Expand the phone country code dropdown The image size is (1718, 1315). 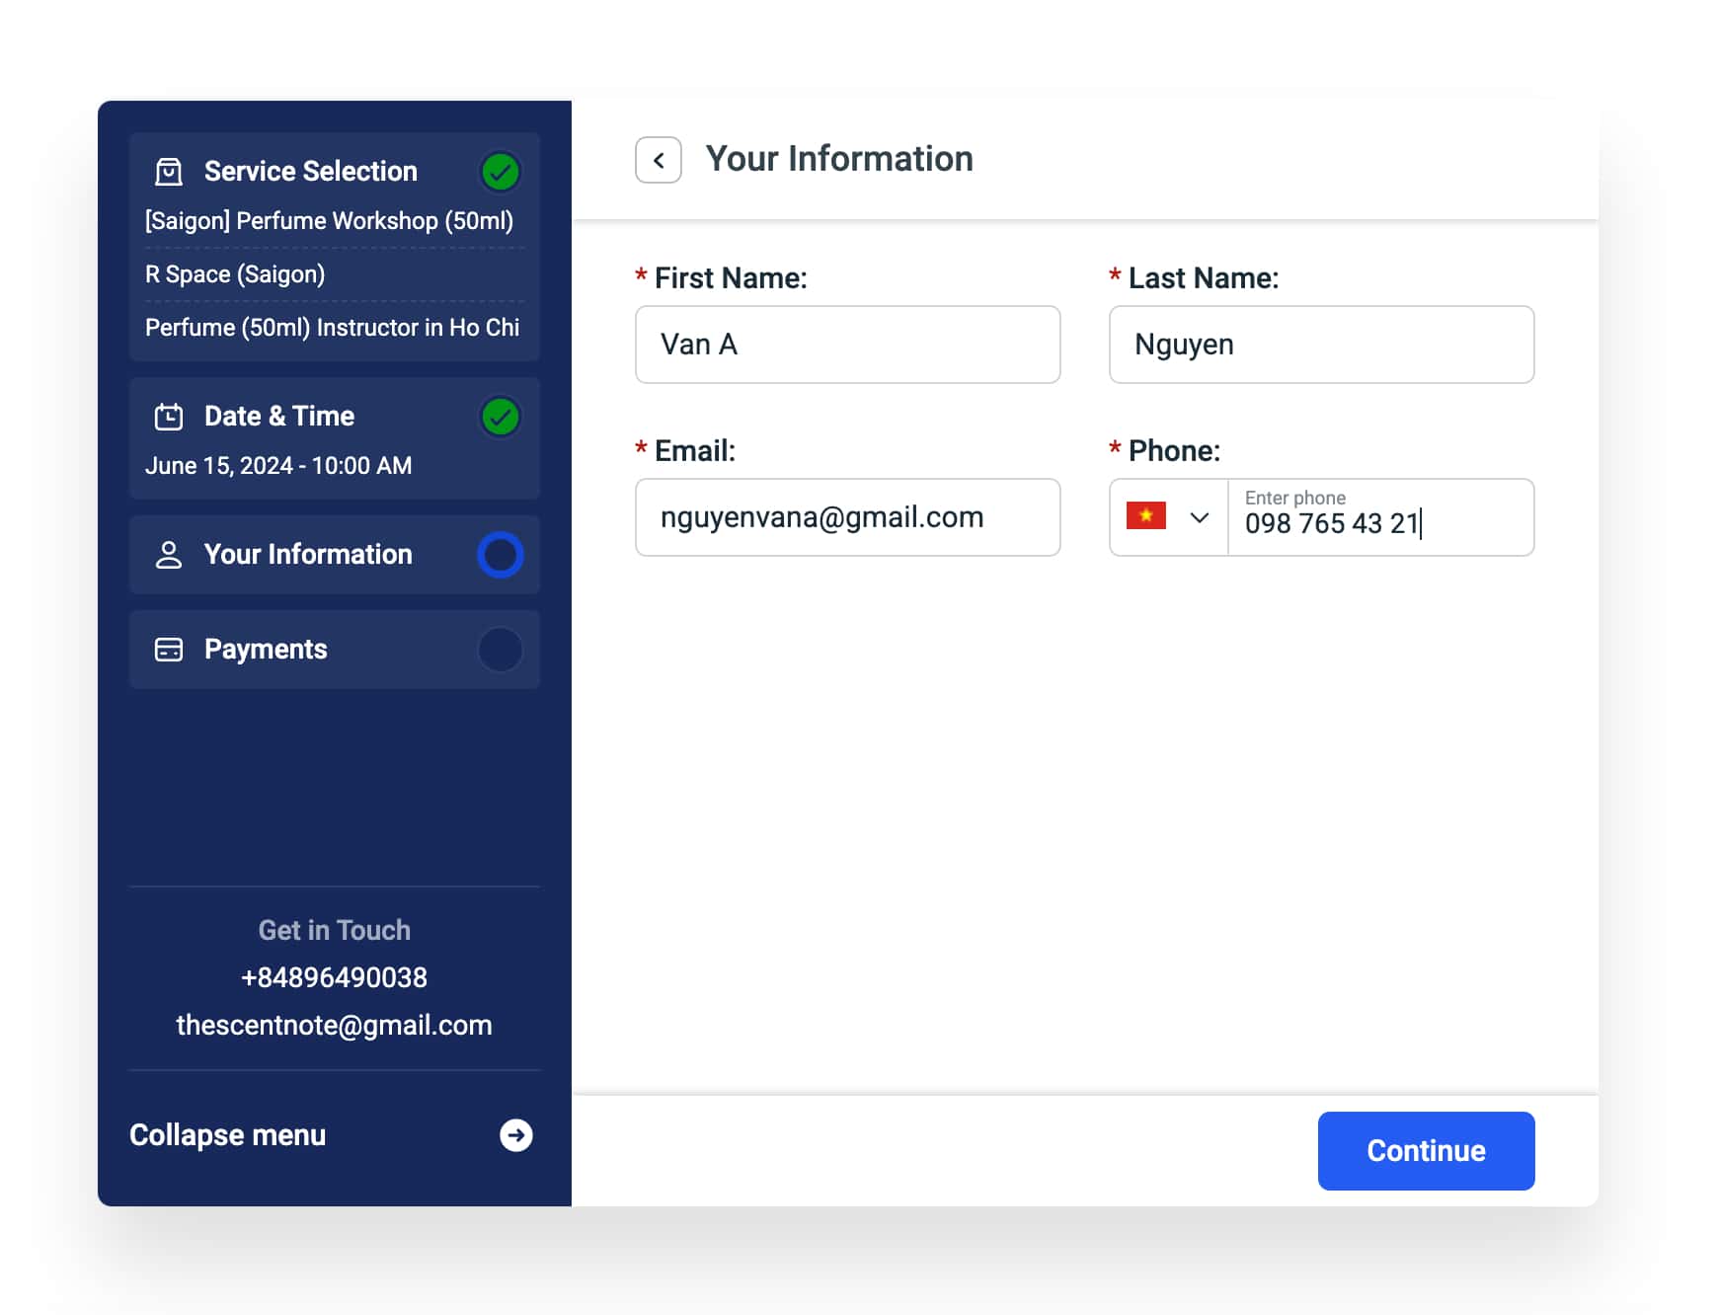pos(1199,517)
